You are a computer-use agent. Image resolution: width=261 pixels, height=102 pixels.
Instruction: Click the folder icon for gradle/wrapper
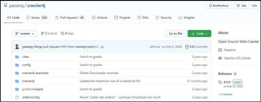17,89
